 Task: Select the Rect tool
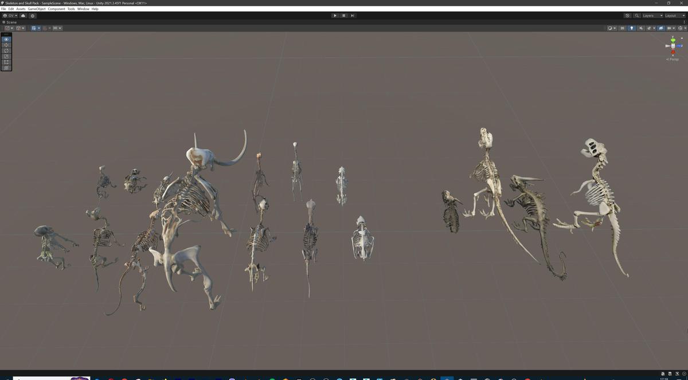click(x=6, y=62)
